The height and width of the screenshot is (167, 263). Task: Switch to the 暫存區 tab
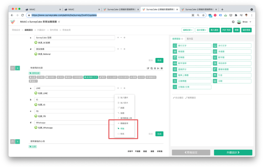click(190, 39)
